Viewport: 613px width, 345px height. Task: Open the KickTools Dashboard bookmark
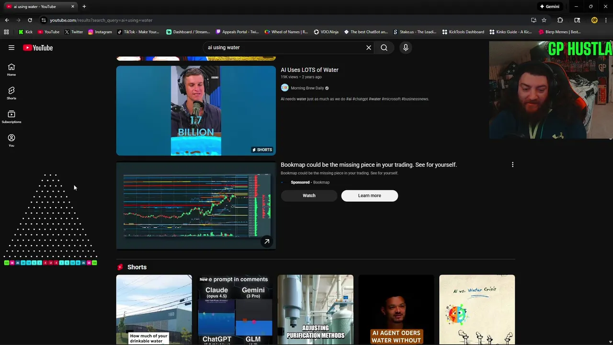click(463, 32)
